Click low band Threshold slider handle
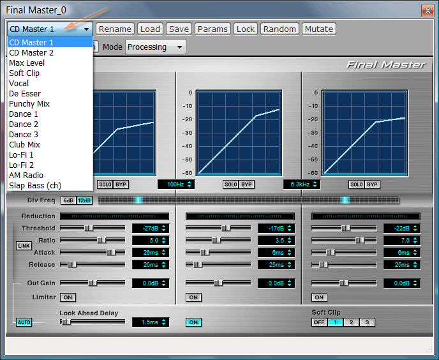439x360 pixels. pos(89,229)
